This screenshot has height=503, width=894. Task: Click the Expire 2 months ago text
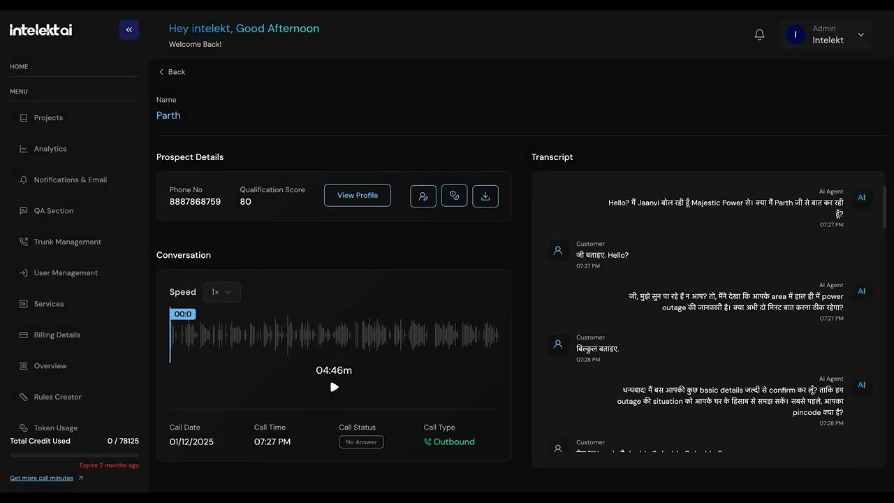click(x=109, y=465)
